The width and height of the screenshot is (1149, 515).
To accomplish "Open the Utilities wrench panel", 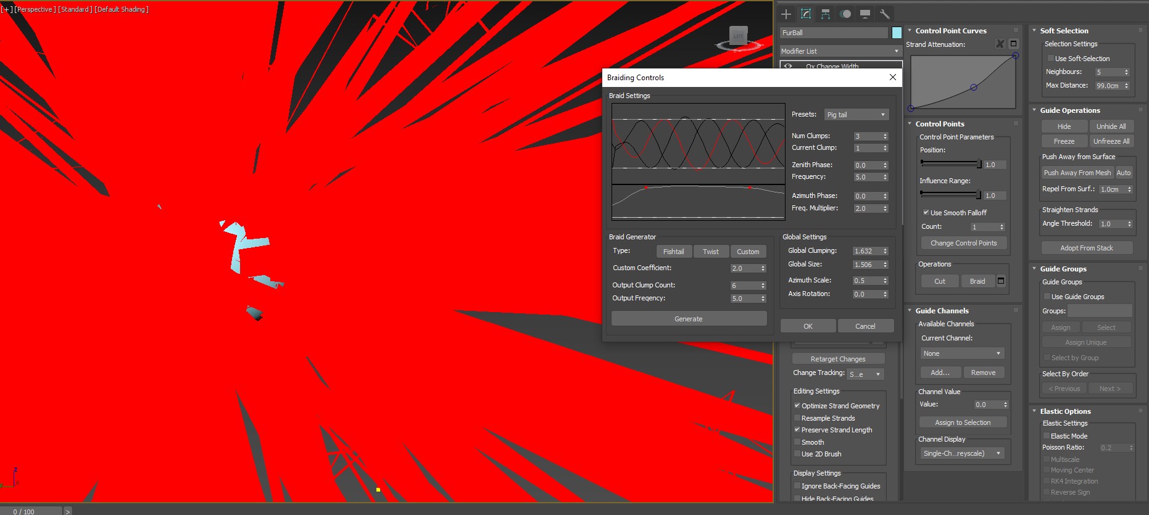I will (884, 14).
